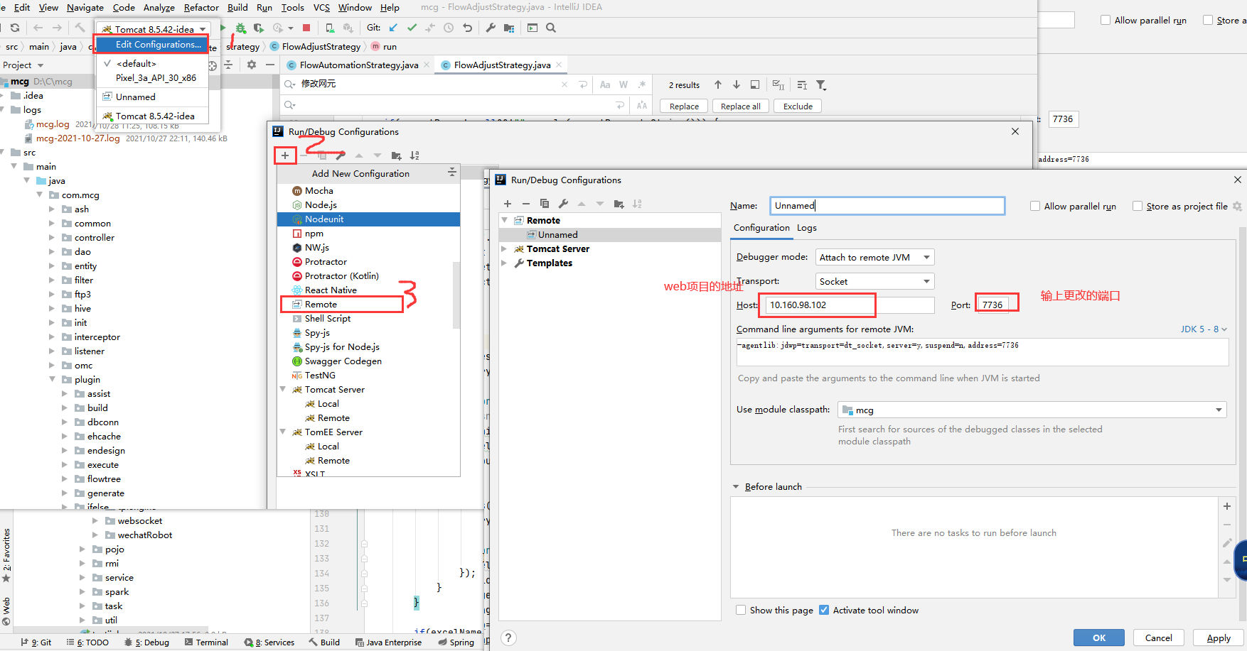
Task: Open the search results filter funnel icon
Action: pyautogui.click(x=821, y=84)
